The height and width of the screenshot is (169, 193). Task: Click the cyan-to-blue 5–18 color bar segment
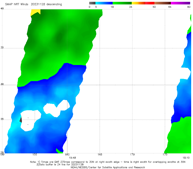coord(104,3)
